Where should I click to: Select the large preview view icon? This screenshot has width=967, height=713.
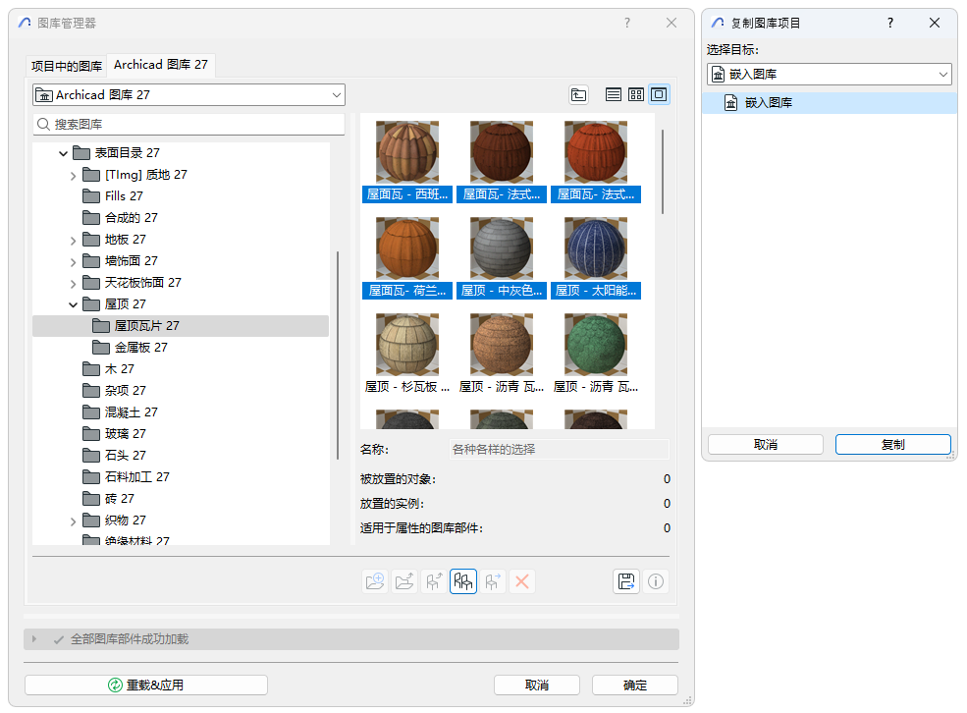click(660, 95)
